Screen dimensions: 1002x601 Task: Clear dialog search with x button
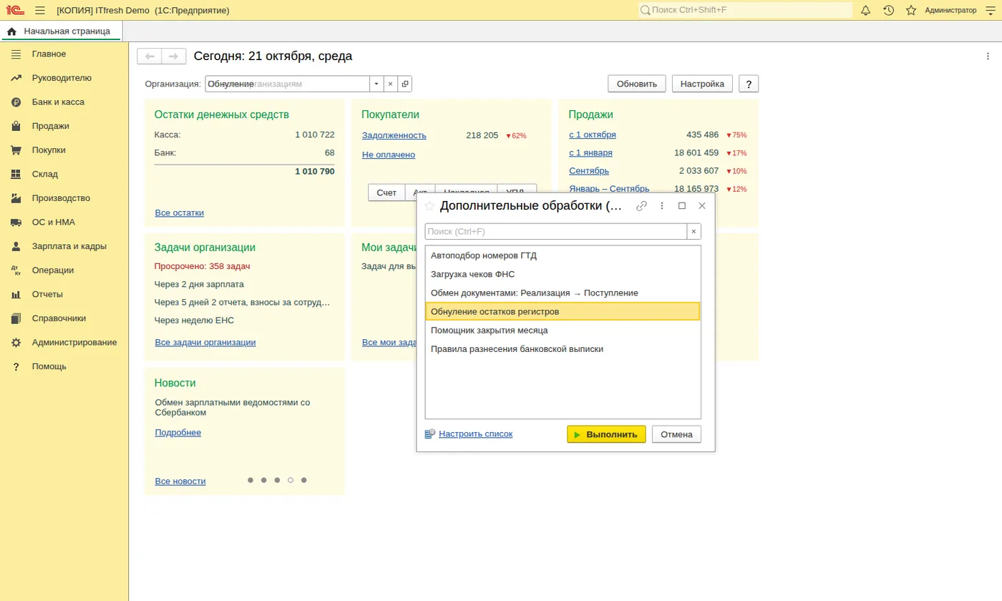694,232
